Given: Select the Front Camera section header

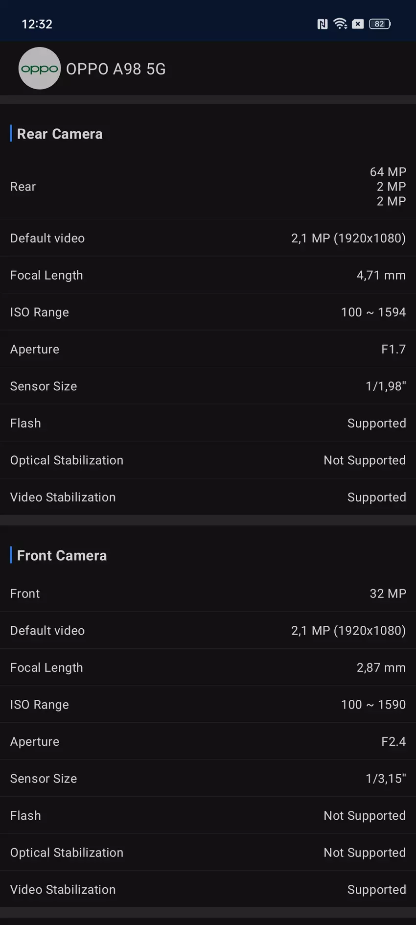Looking at the screenshot, I should (x=62, y=555).
